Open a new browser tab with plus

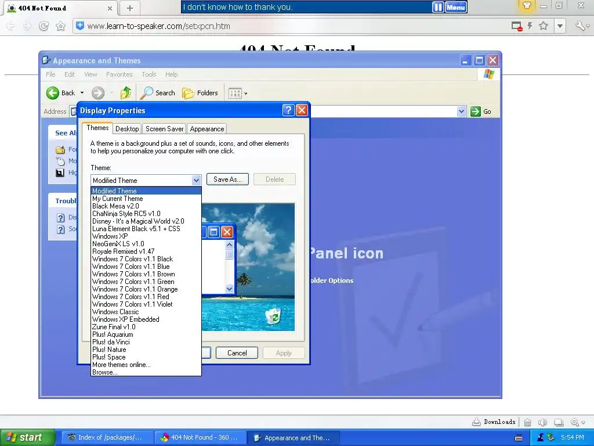[129, 8]
